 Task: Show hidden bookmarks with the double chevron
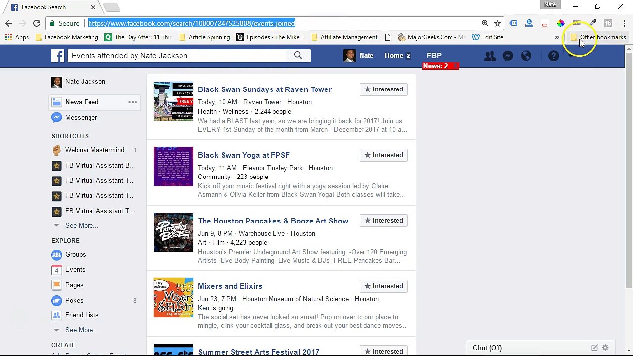(557, 37)
